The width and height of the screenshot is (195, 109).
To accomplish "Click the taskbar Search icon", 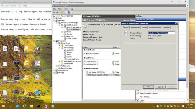I will tap(10, 106).
